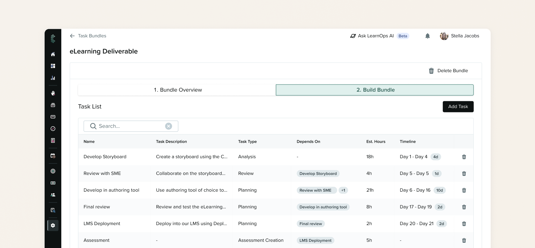Click the Assessment task name
Image resolution: width=535 pixels, height=248 pixels.
click(x=97, y=240)
